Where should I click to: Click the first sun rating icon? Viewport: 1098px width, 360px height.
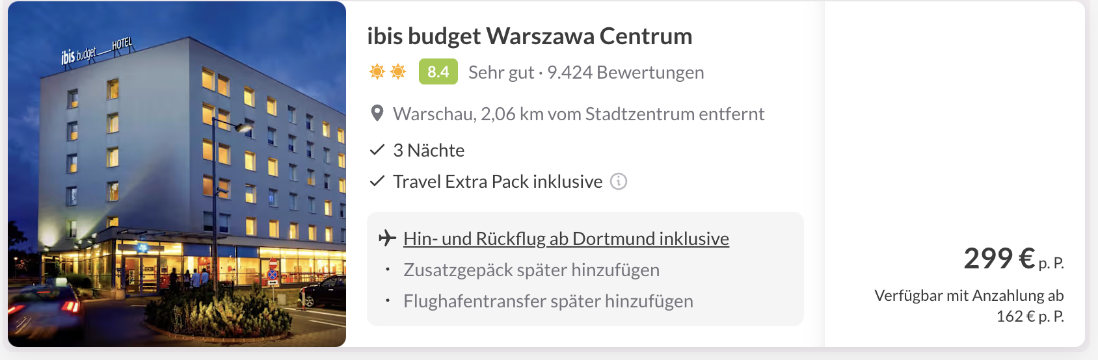click(377, 71)
